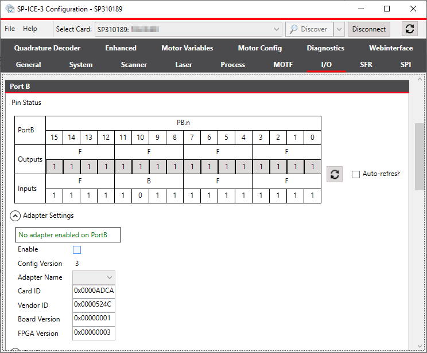Open the Select Card combo box
The width and height of the screenshot is (427, 353).
pos(188,29)
